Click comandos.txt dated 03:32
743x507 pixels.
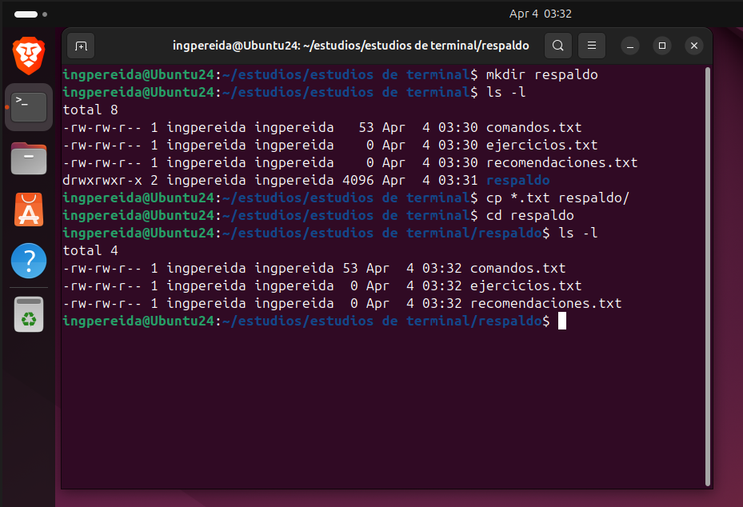tap(518, 268)
